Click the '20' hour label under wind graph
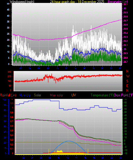Image resolution: width=133 pixels, height=160 pixels. coord(102,68)
